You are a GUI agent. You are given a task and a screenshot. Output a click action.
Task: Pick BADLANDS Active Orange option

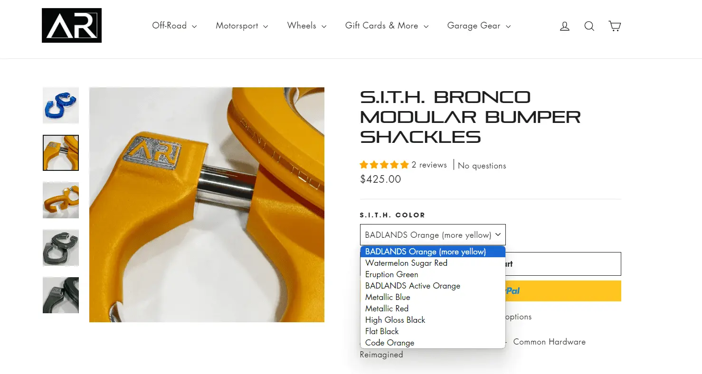pyautogui.click(x=412, y=286)
